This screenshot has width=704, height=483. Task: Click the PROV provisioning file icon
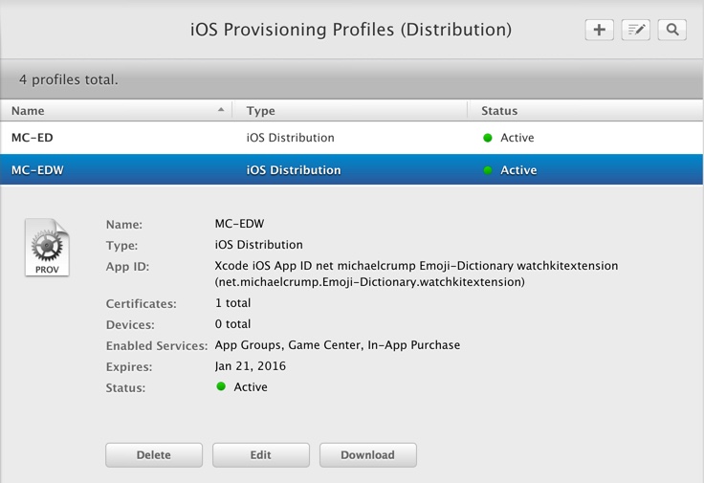point(47,248)
